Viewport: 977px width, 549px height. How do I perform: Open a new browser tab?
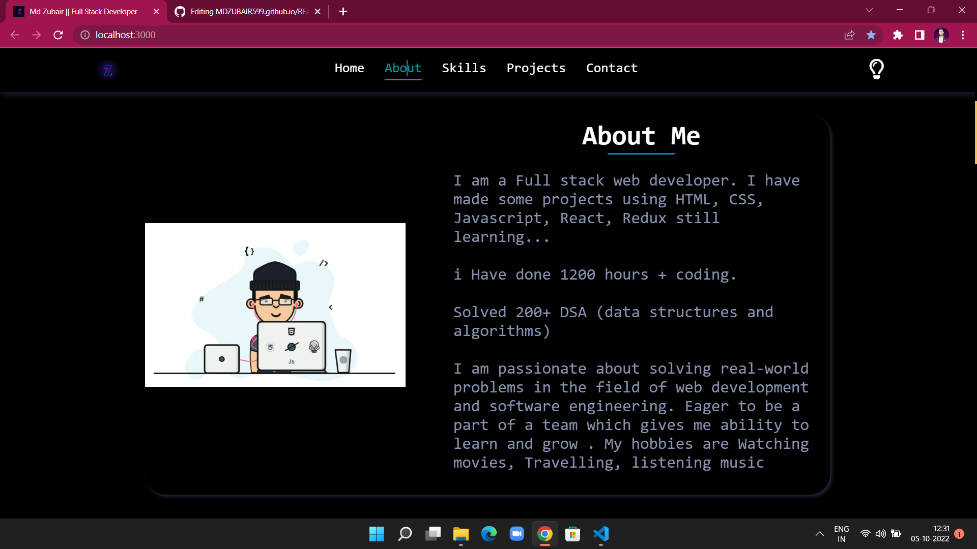point(343,11)
